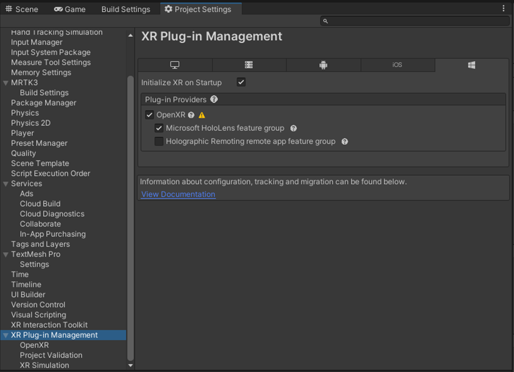
Task: Toggle Initialize XR on Startup checkbox
Action: click(242, 82)
